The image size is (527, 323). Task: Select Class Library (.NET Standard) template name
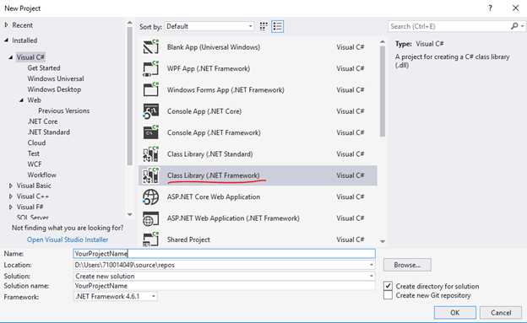[210, 154]
